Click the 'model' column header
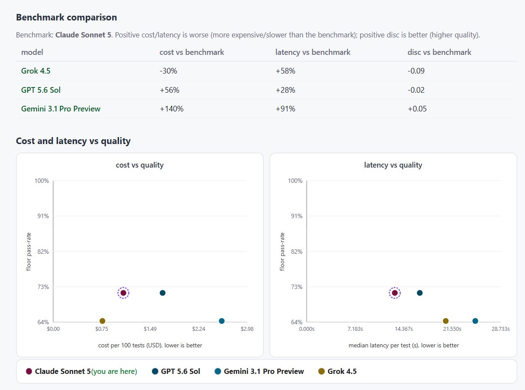Screen dimensions: 525x390 (x=32, y=52)
